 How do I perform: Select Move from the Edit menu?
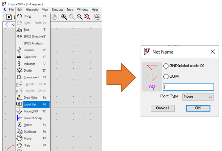(x=33, y=138)
